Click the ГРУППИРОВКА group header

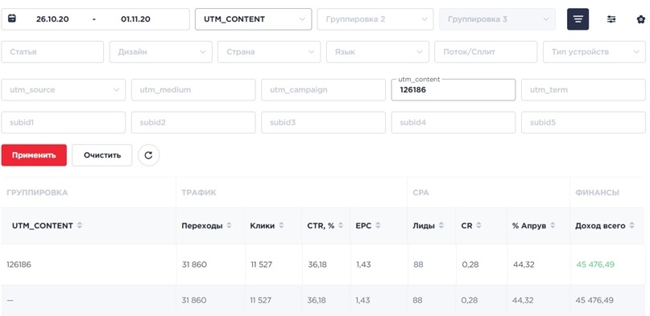pos(37,193)
